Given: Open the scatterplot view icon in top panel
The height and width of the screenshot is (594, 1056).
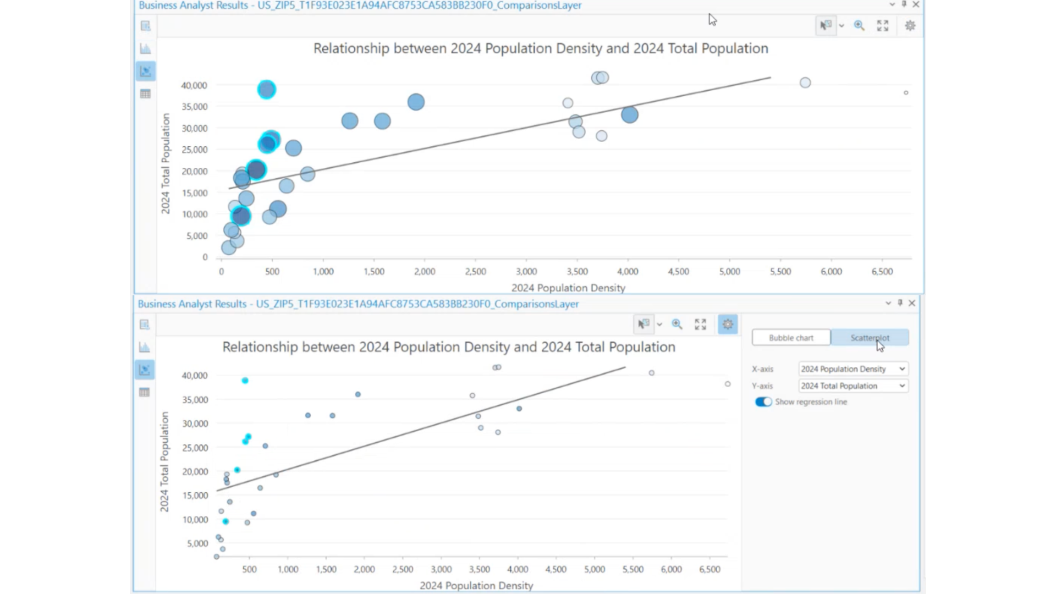Looking at the screenshot, I should [145, 71].
